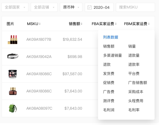Pick 毛利率 in the list data menu
159x125 pixels.
pos(134,110)
